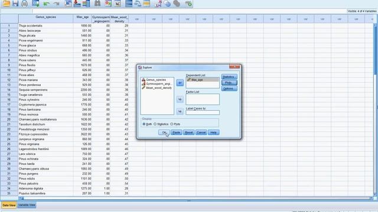Save the dataset with the floppy disk icon
This screenshot has height=212, width=378.
coord(15,4)
